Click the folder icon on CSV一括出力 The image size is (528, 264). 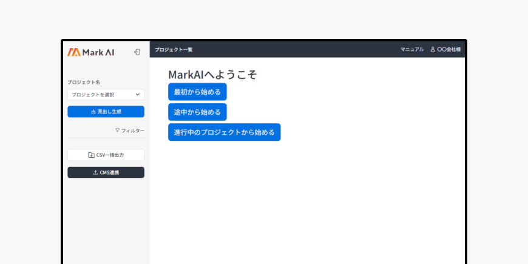click(91, 155)
